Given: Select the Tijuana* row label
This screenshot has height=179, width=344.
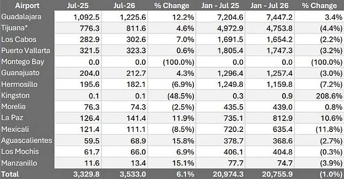Looking at the screenshot, I should (x=16, y=28).
